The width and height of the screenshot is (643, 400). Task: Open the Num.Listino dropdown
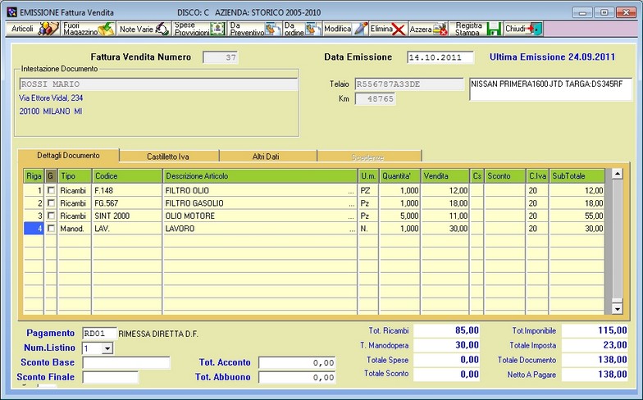107,348
